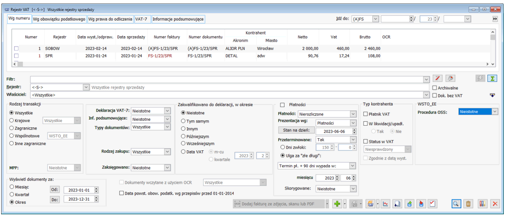Screen dimensions: 506x217
Task: Switch to Wg numeru tab
Action: coord(19,19)
